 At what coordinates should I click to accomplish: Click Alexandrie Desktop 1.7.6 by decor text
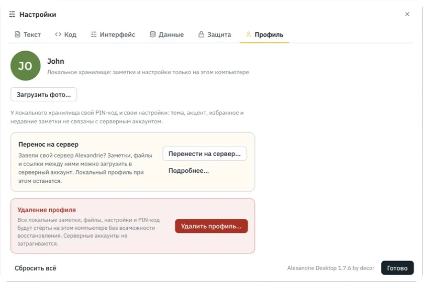(331, 268)
